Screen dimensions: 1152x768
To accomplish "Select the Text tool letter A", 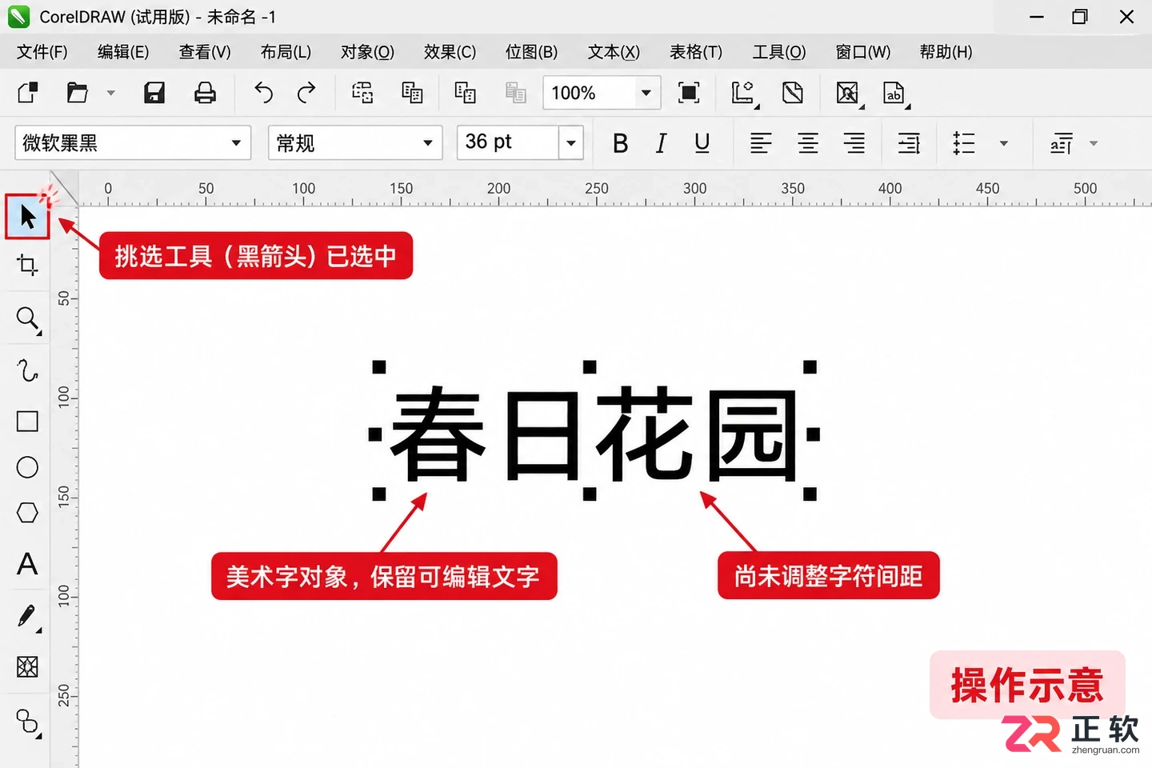I will [27, 564].
